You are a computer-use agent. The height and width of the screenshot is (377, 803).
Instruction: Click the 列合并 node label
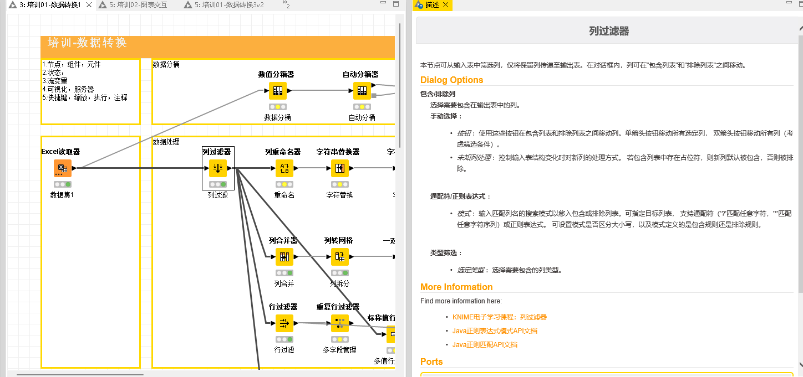(x=284, y=283)
